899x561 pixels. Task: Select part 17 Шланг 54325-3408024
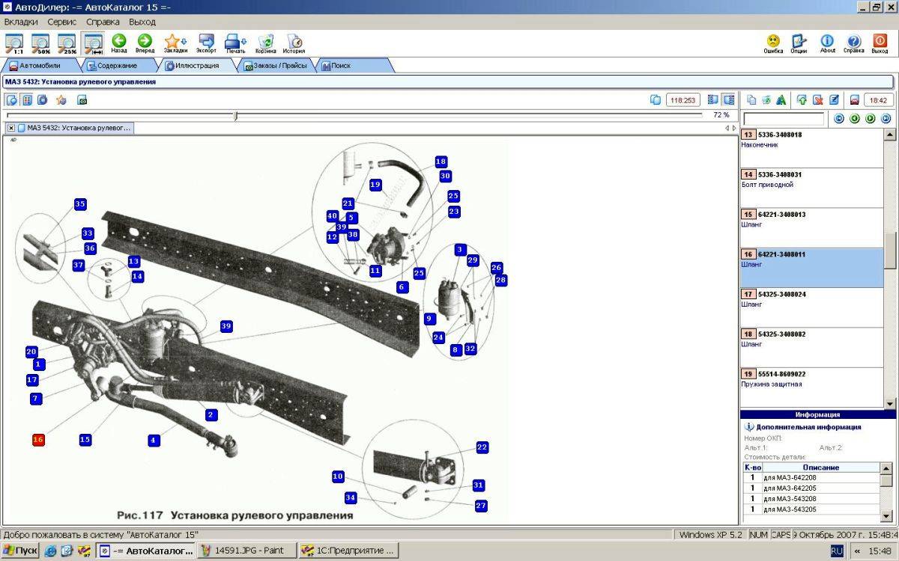point(812,307)
